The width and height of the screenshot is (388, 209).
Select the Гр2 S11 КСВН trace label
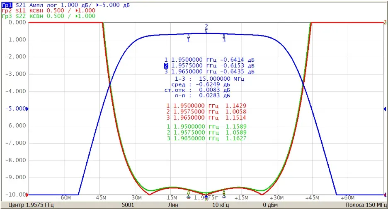(48, 11)
